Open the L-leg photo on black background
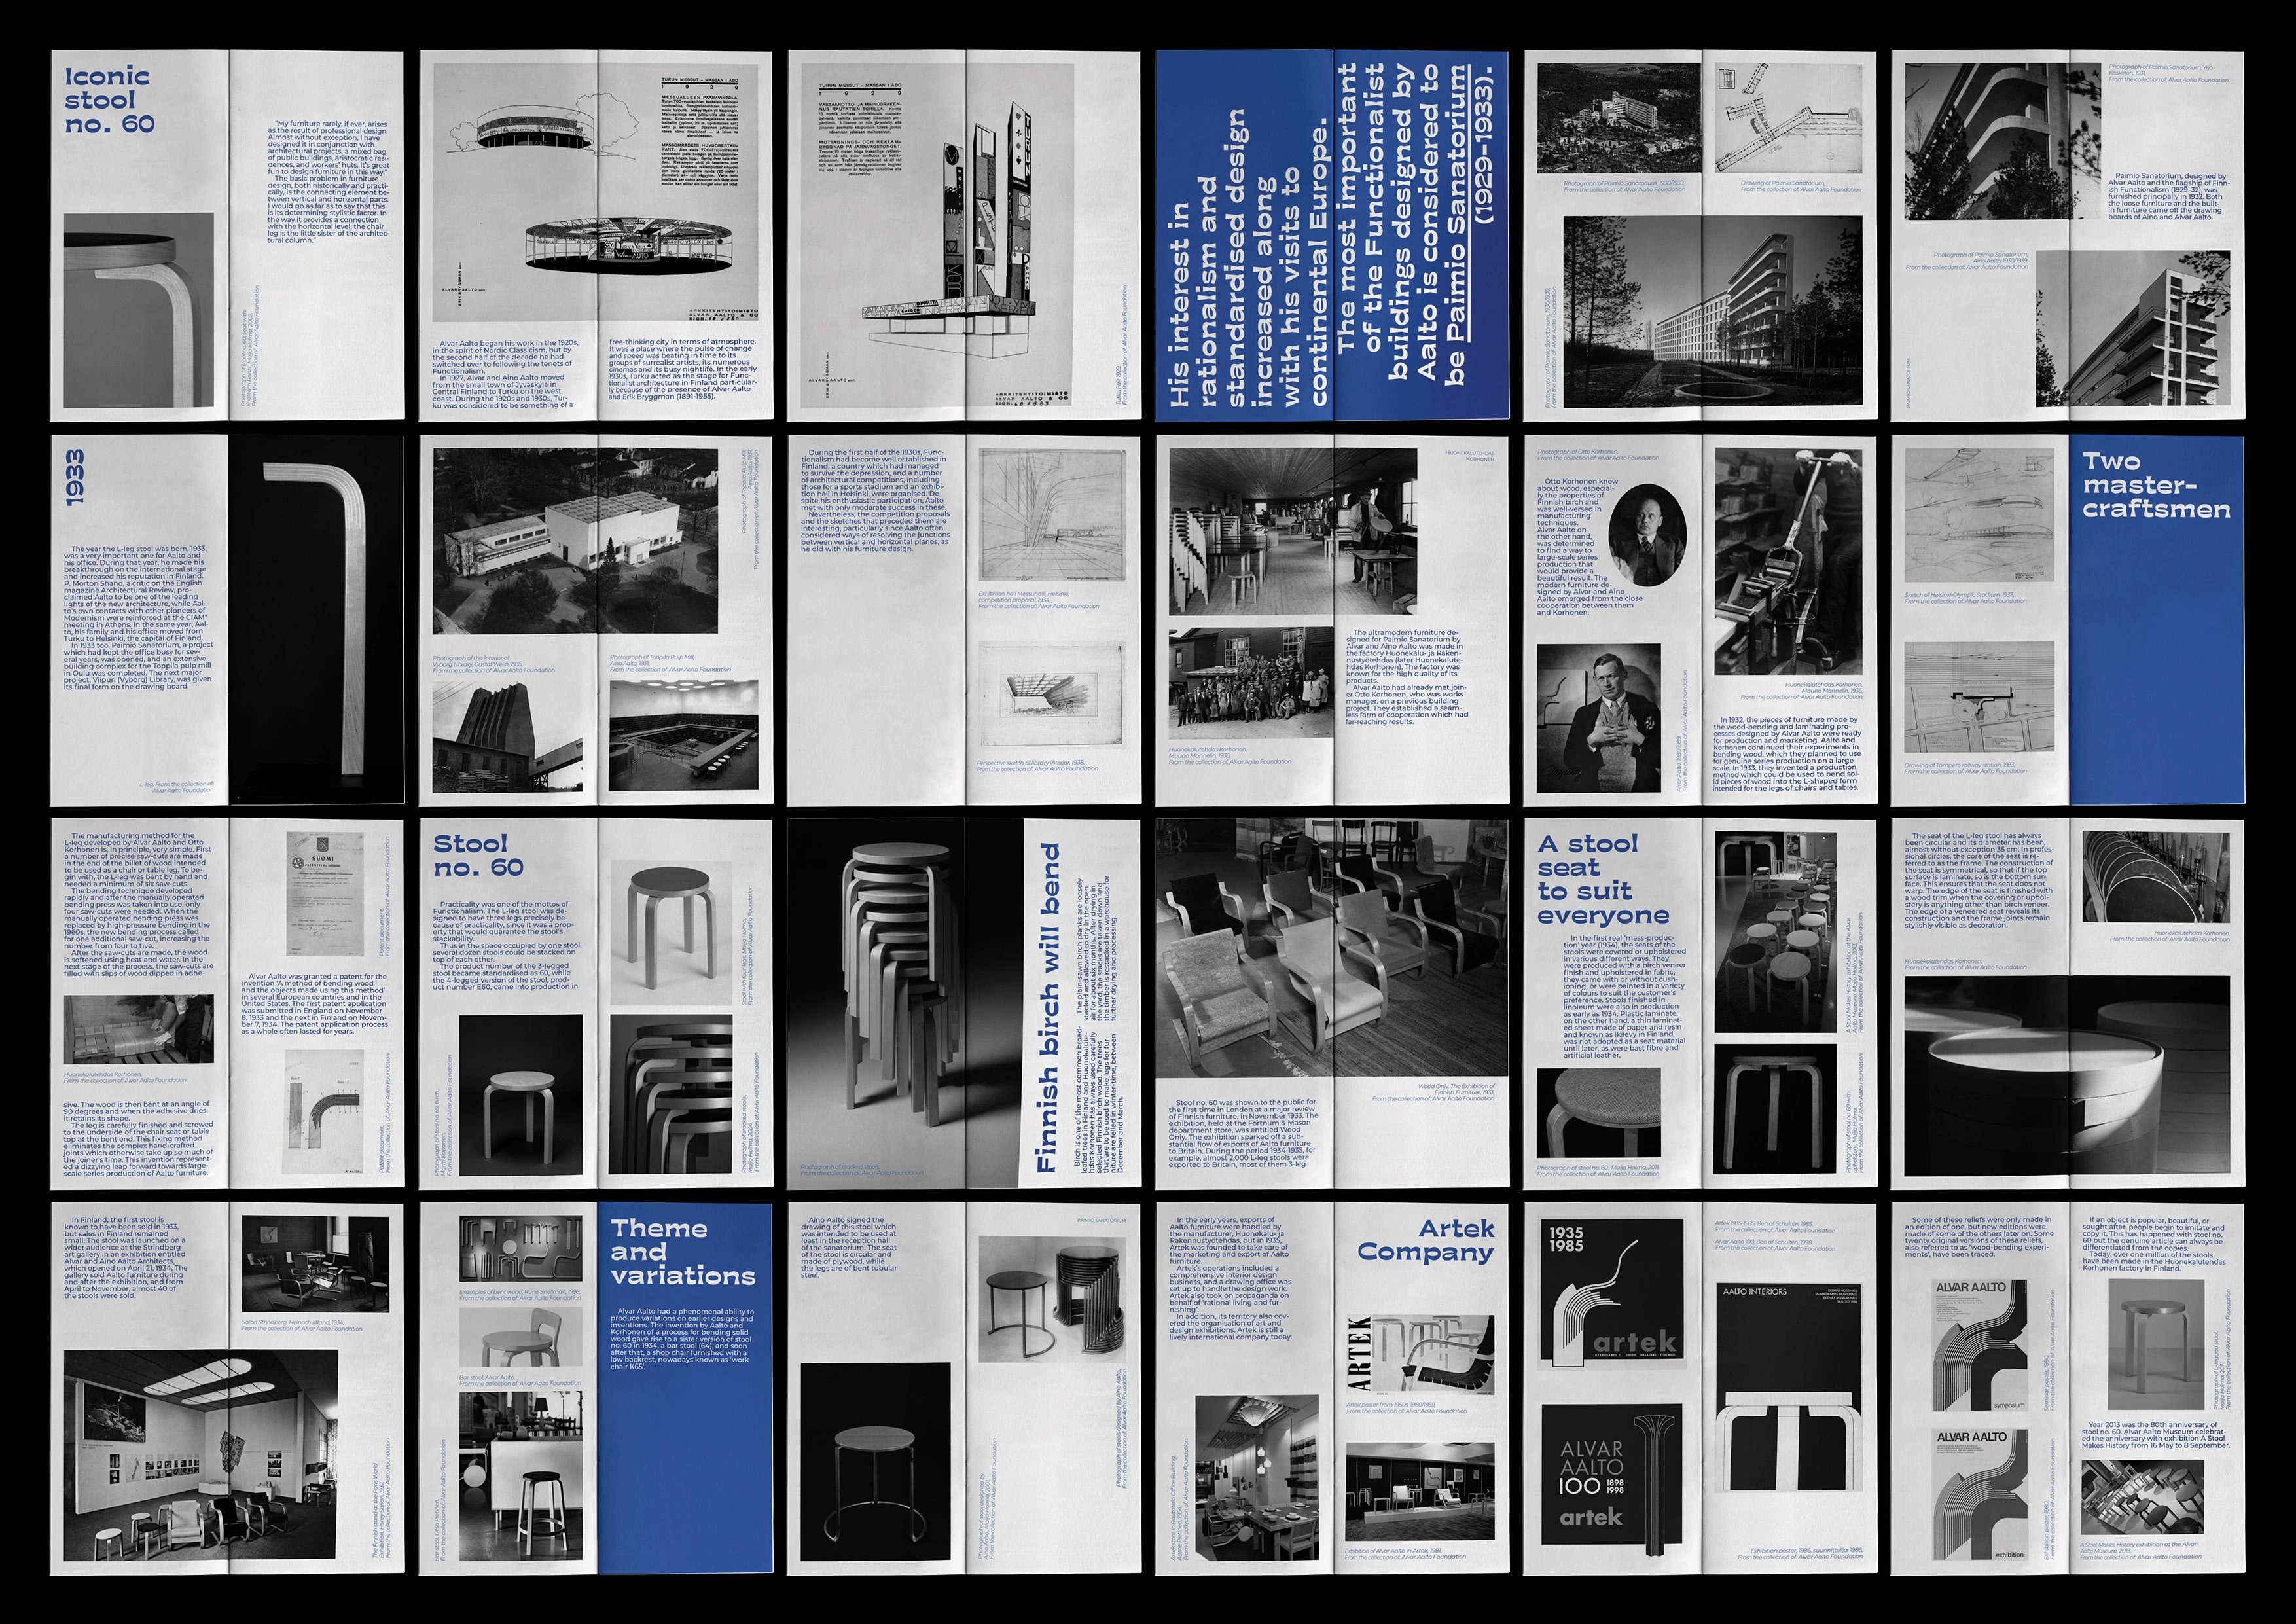The width and height of the screenshot is (2296, 1624). [316, 620]
